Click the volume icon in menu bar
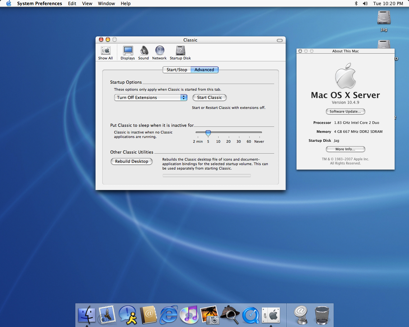Viewport: 409px width, 327px height. 365,4
